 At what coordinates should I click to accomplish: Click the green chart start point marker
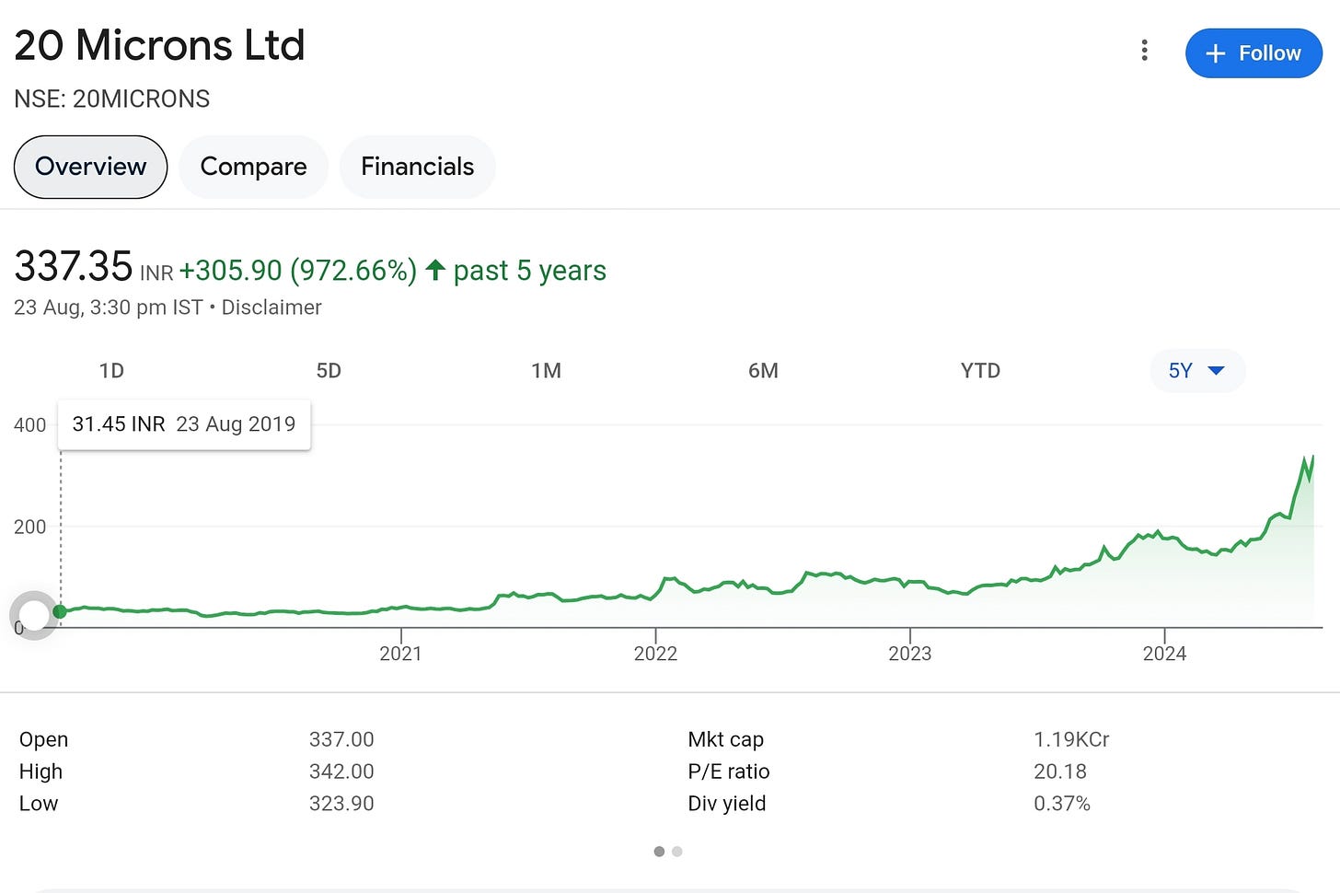60,611
